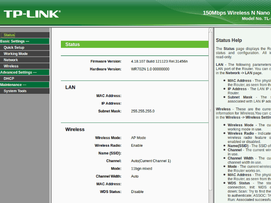Click the firmware version value 4.18.107
Viewport: 271px width, 203px height.
pyautogui.click(x=159, y=61)
